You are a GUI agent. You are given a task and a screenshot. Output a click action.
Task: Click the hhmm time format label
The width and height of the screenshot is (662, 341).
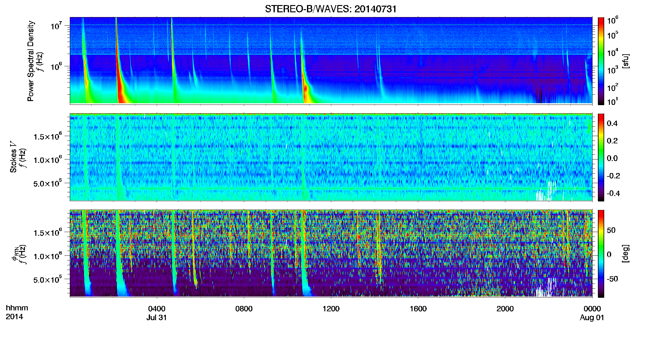17,308
